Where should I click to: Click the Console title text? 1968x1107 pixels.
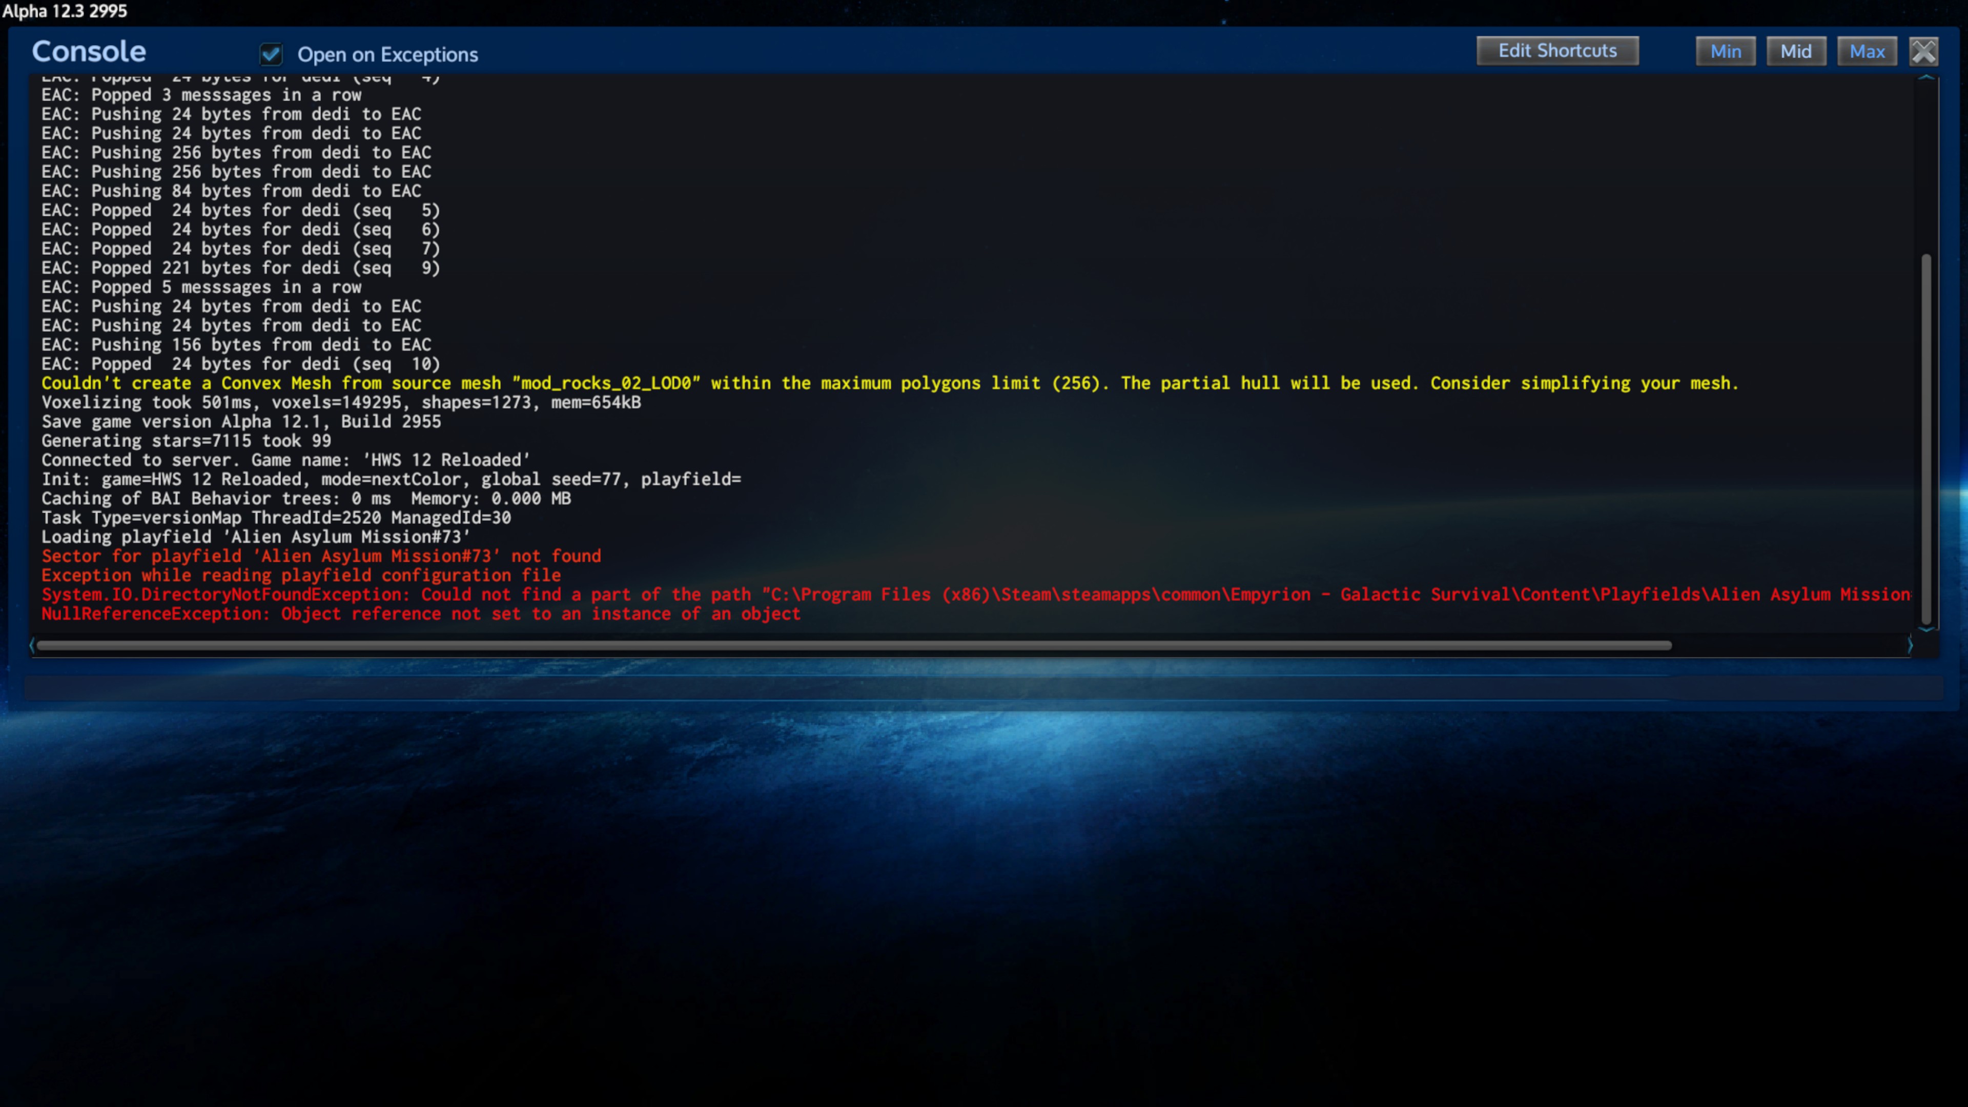89,52
